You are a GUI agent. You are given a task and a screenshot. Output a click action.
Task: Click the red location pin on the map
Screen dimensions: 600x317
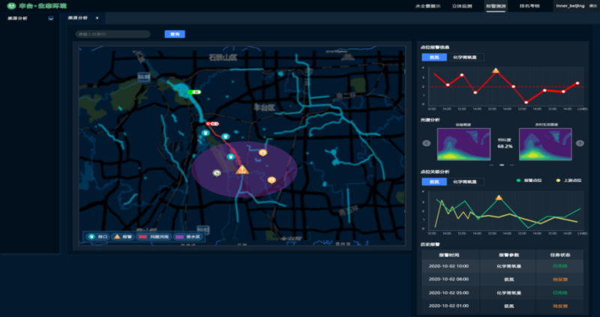[x=213, y=123]
